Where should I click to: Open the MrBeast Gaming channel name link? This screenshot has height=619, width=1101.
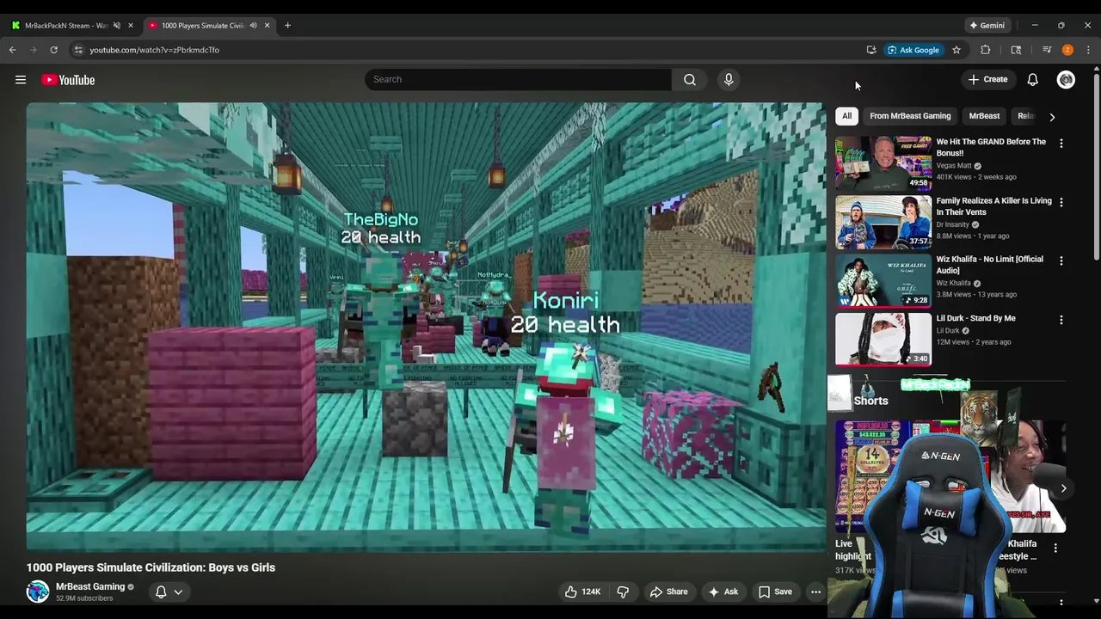[90, 586]
